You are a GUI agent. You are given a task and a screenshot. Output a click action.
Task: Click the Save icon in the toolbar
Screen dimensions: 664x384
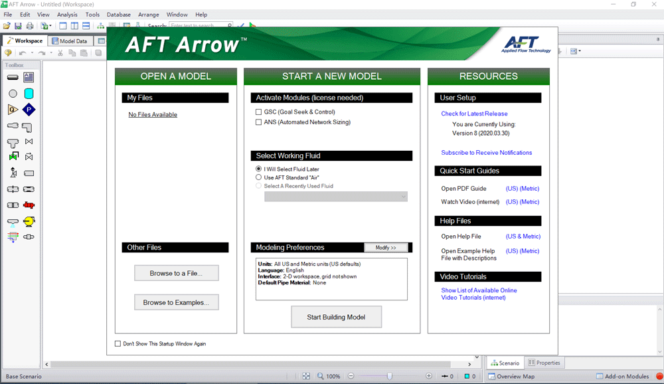[18, 26]
